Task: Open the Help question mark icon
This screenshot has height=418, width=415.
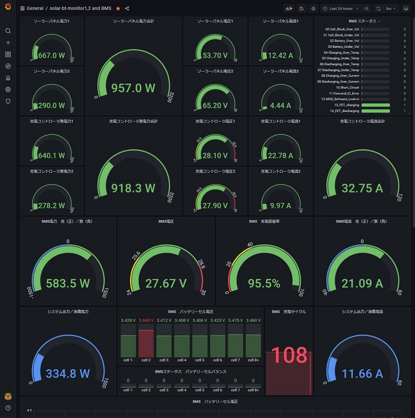Action: [x=8, y=408]
